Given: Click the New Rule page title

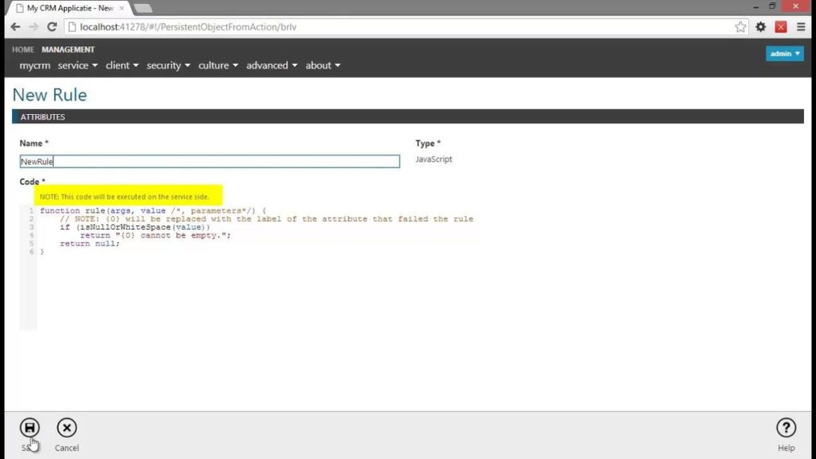Looking at the screenshot, I should coord(49,95).
